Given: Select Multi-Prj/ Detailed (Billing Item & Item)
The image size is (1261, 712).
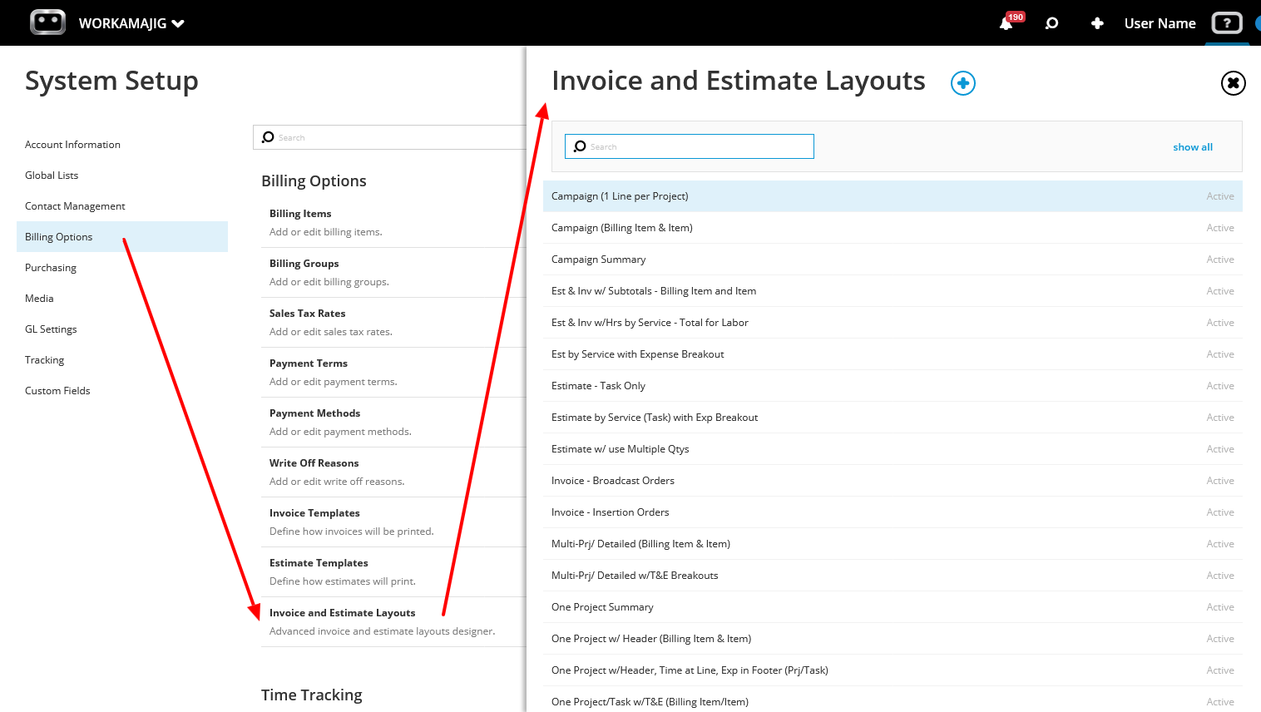Looking at the screenshot, I should click(893, 544).
